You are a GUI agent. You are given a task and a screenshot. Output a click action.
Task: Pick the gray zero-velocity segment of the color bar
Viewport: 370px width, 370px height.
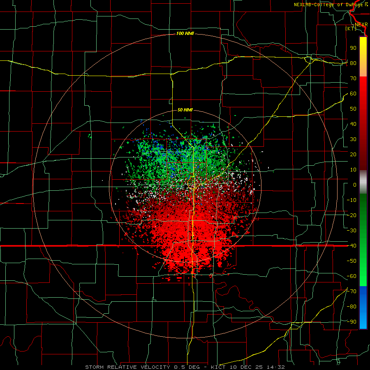[363, 182]
